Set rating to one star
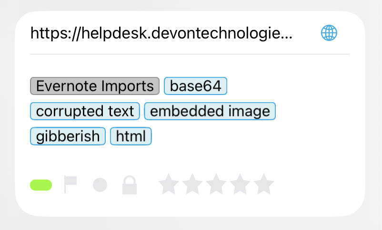The width and height of the screenshot is (382, 230). pyautogui.click(x=168, y=184)
